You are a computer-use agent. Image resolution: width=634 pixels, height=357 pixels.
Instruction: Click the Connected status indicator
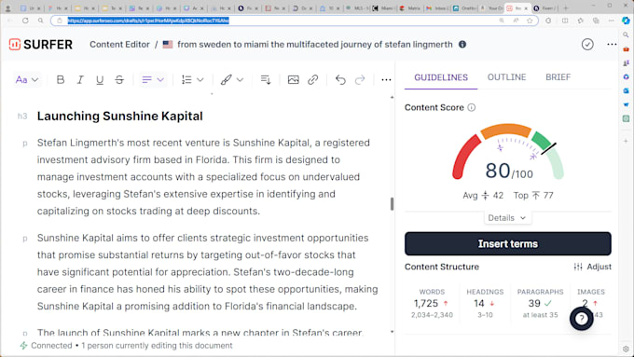click(46, 346)
